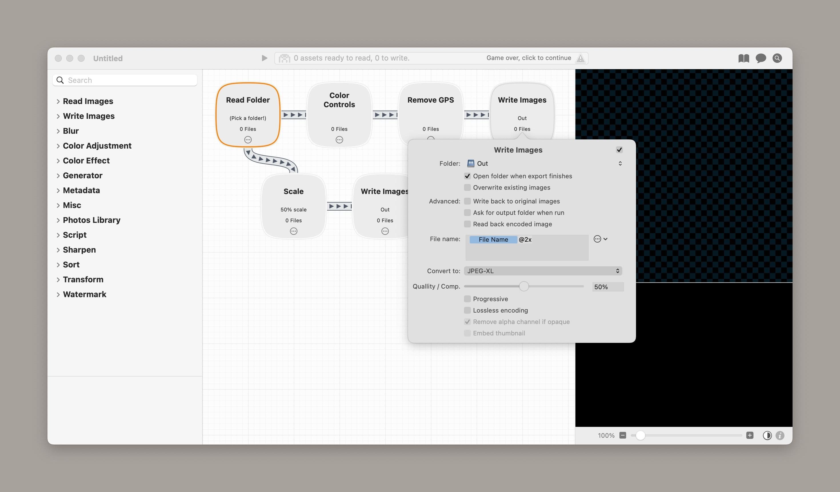Image resolution: width=840 pixels, height=492 pixels.
Task: Toggle the preview contrast half-circle icon
Action: pyautogui.click(x=767, y=435)
